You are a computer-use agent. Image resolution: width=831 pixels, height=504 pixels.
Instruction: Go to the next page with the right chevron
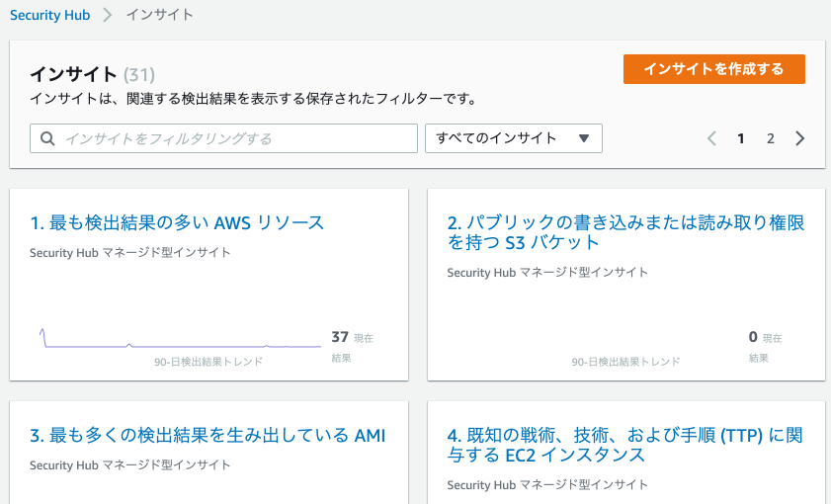[x=799, y=139]
